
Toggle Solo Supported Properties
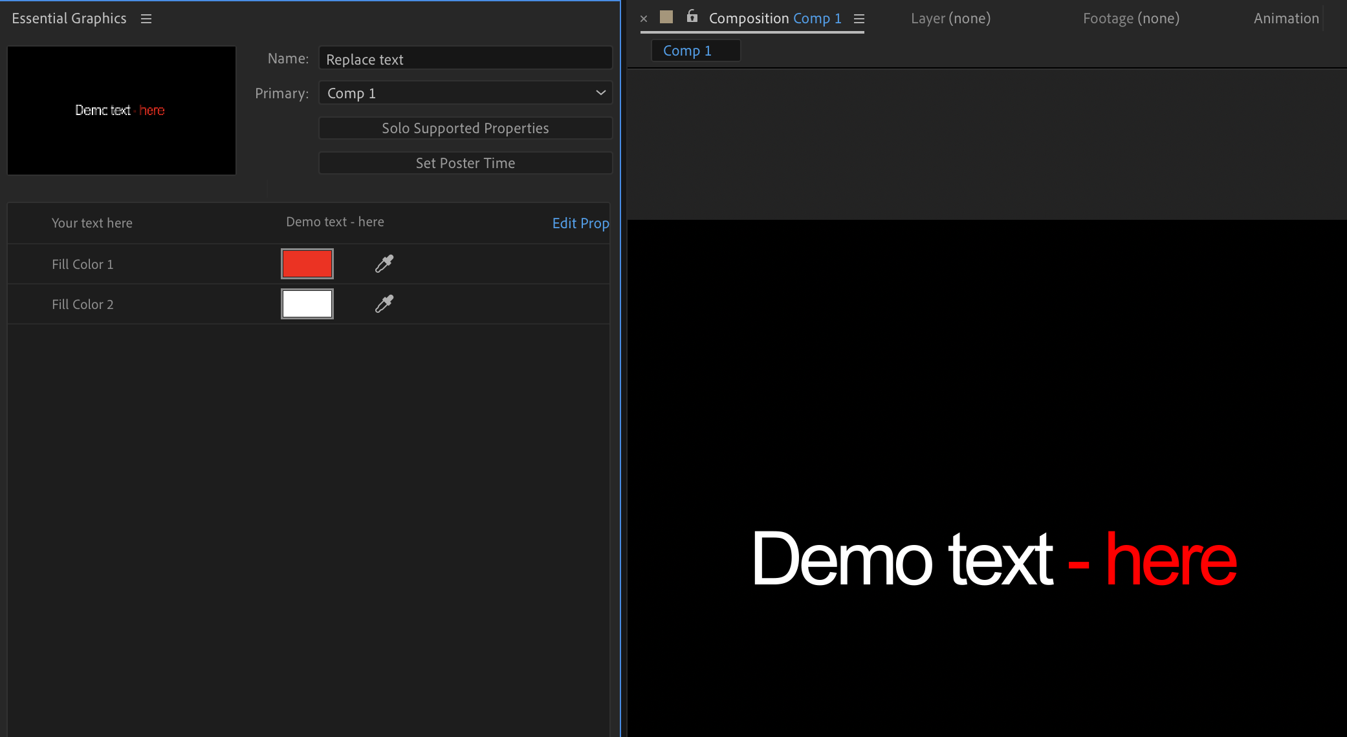pyautogui.click(x=465, y=127)
